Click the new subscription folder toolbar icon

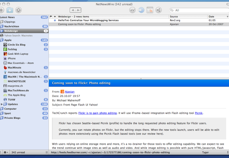coord(10,10)
